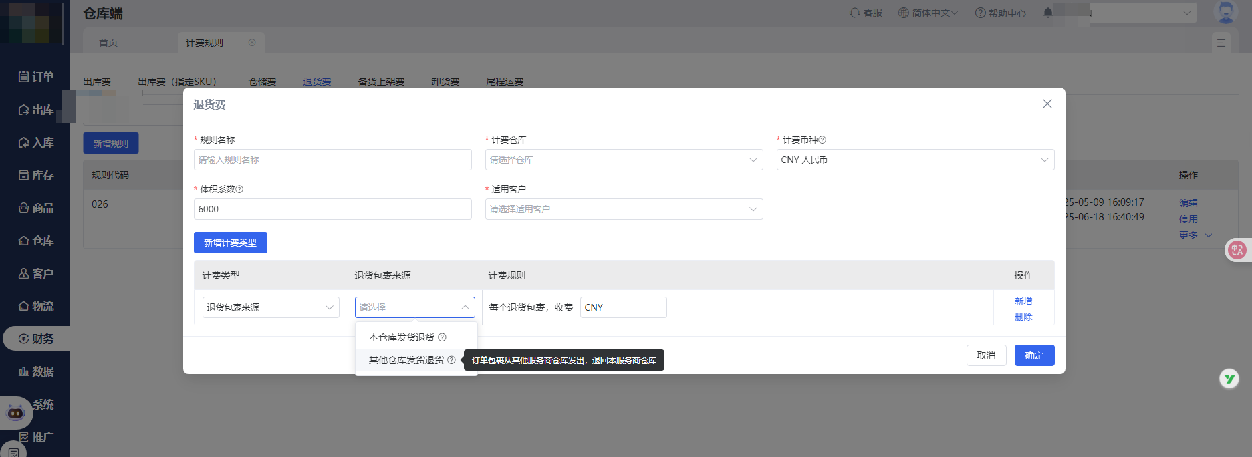Click the 确定 confirm button

(x=1034, y=355)
